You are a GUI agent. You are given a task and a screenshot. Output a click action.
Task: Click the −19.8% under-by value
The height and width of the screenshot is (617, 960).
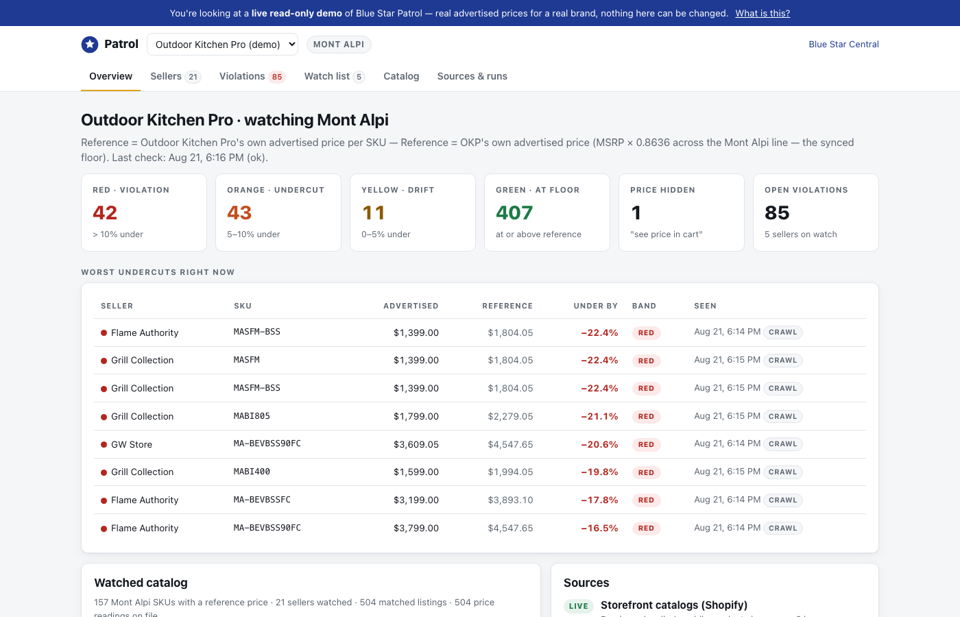pyautogui.click(x=599, y=472)
